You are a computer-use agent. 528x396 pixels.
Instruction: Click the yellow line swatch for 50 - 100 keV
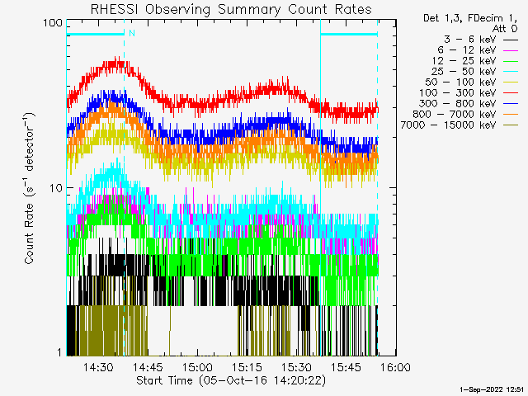pyautogui.click(x=511, y=82)
